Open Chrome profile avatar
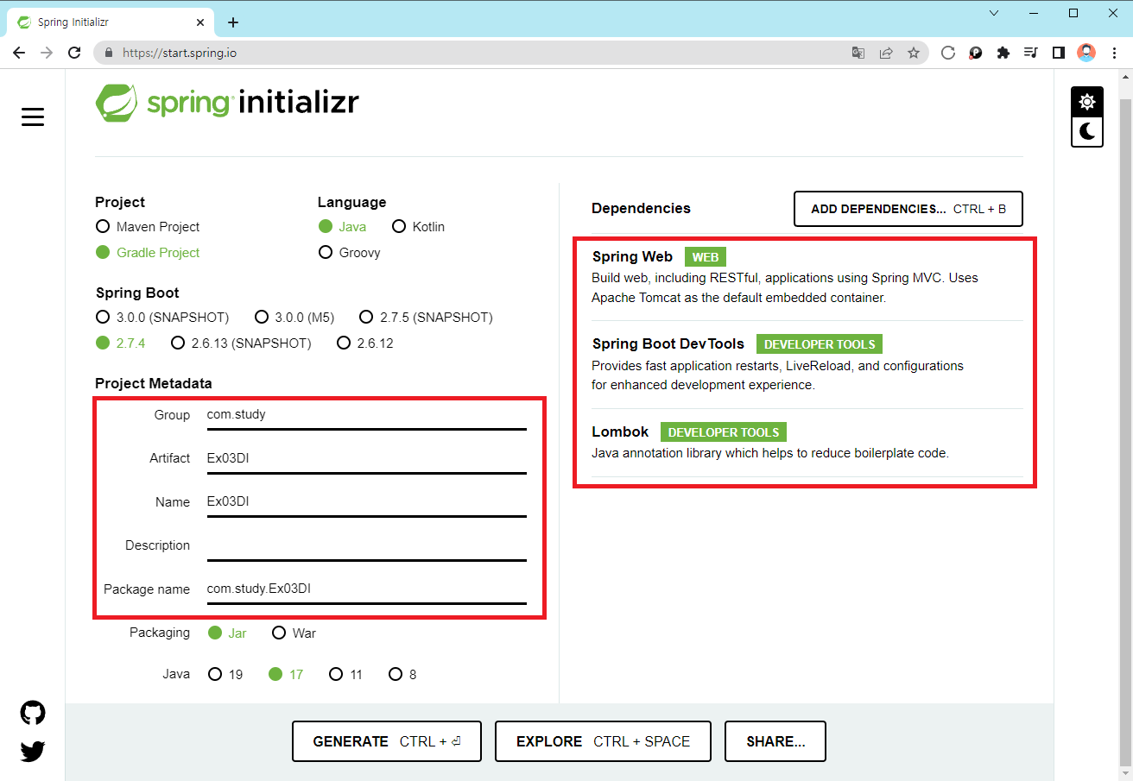 point(1086,53)
